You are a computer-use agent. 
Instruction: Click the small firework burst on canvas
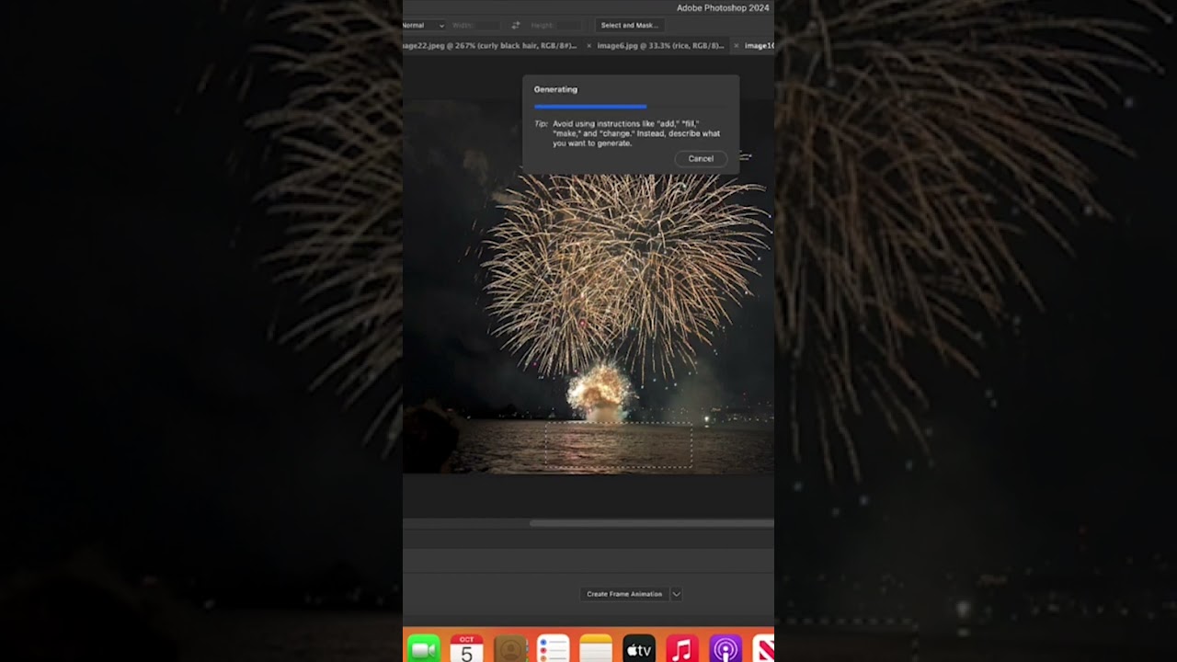coord(600,393)
